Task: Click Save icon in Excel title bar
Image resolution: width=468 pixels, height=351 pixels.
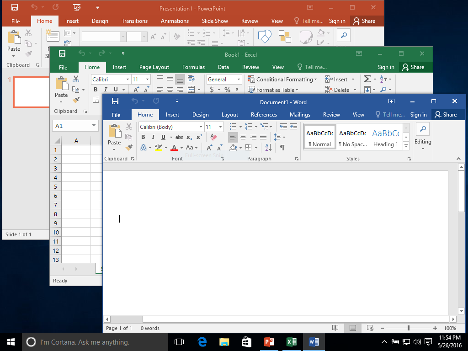Action: point(62,53)
